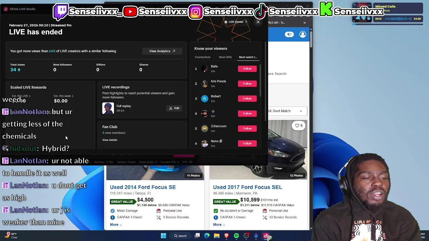The image size is (429, 241).
Task: Switch to the Most Gifts tab
Action: tap(225, 57)
